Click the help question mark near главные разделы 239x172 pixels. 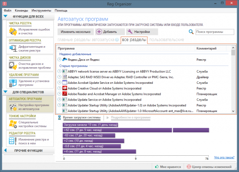pyautogui.click(x=117, y=40)
